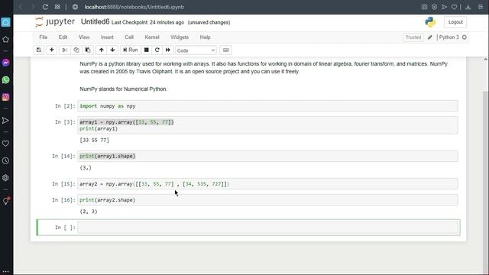Rename the notebook title Untitled6
489x275 pixels.
[95, 22]
